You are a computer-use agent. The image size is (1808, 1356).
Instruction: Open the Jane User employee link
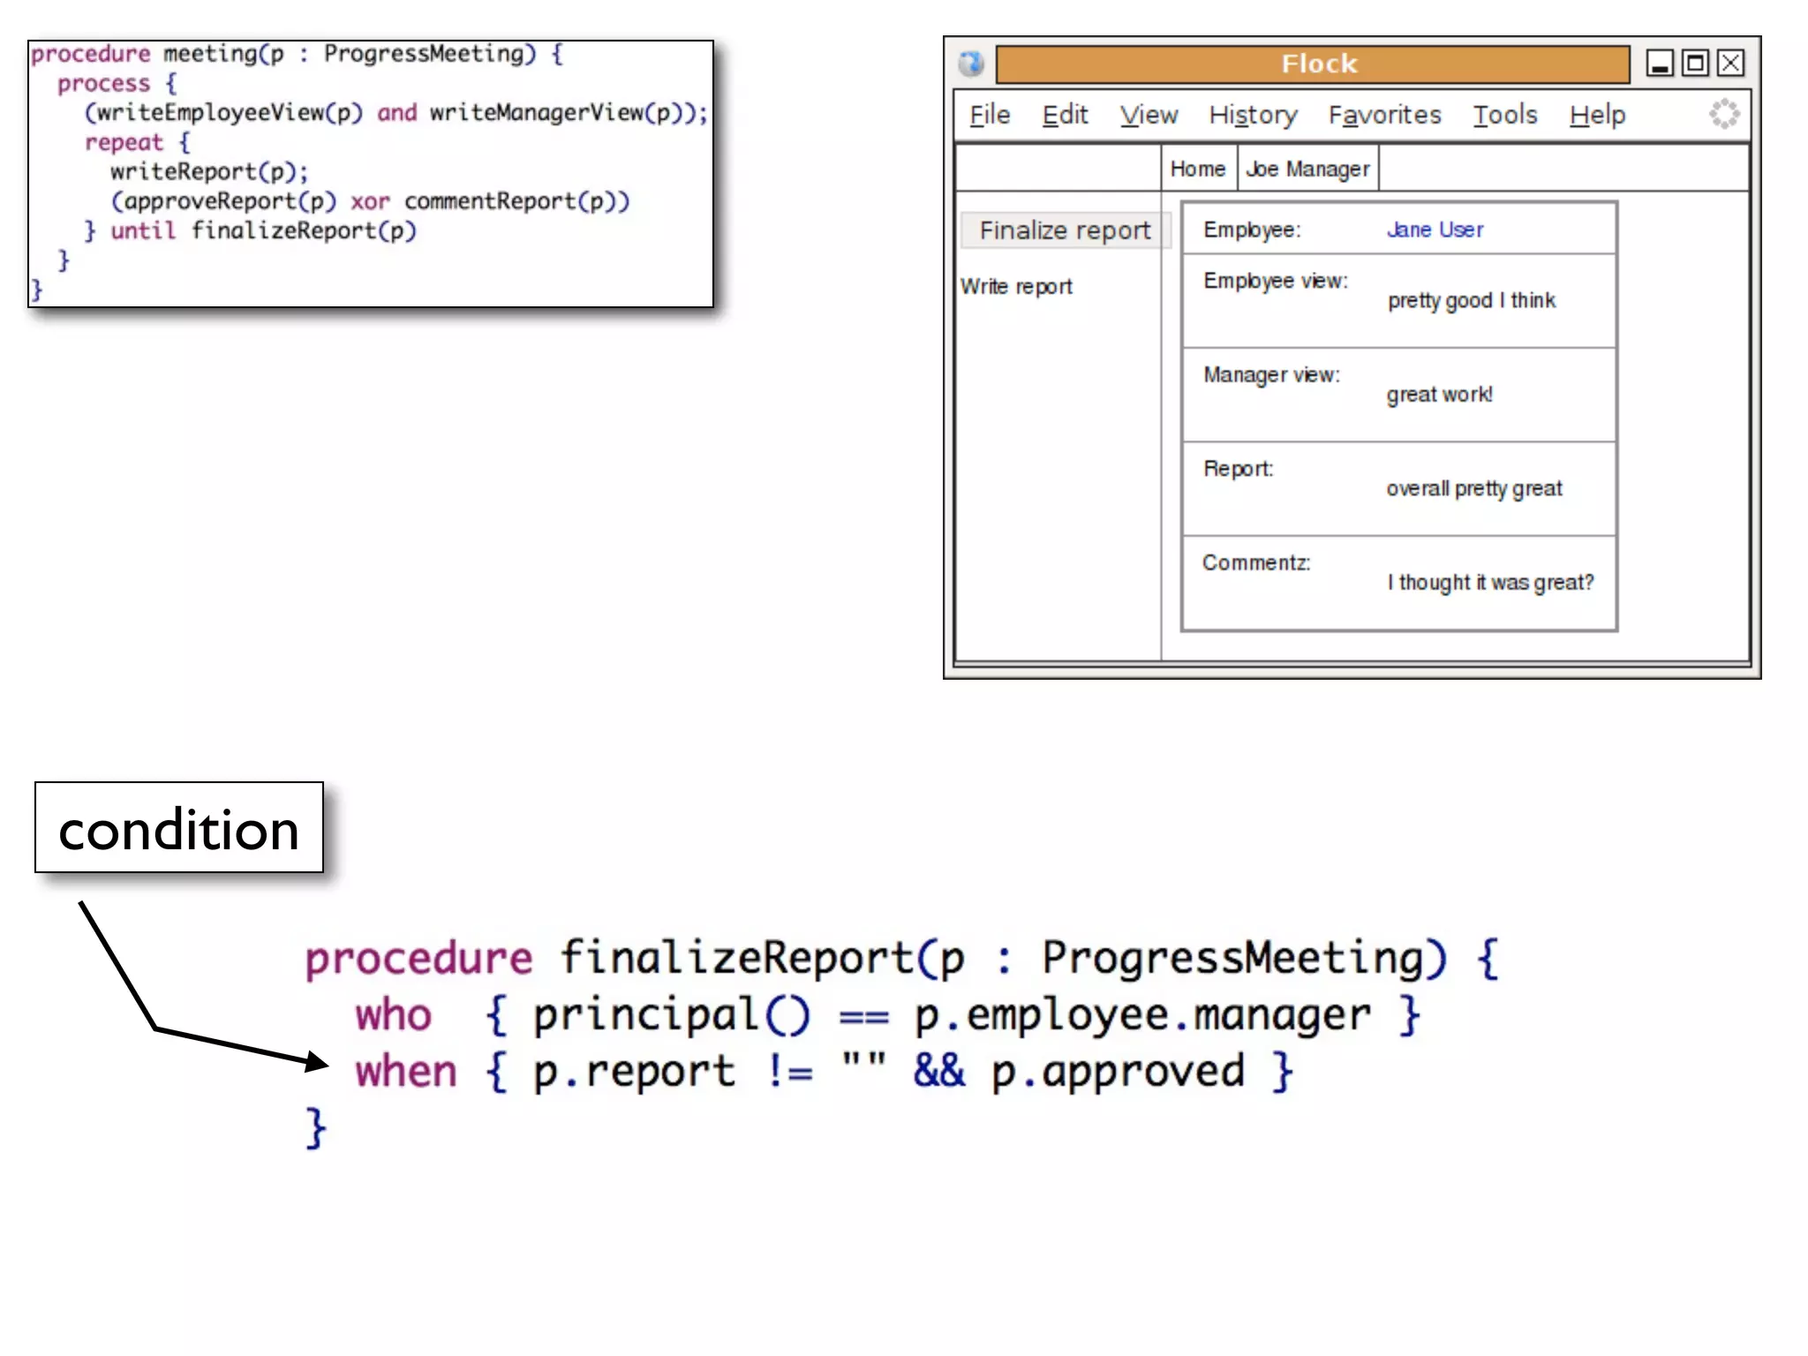tap(1435, 230)
